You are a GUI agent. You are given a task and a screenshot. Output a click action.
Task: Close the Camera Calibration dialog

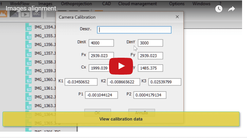click(177, 17)
